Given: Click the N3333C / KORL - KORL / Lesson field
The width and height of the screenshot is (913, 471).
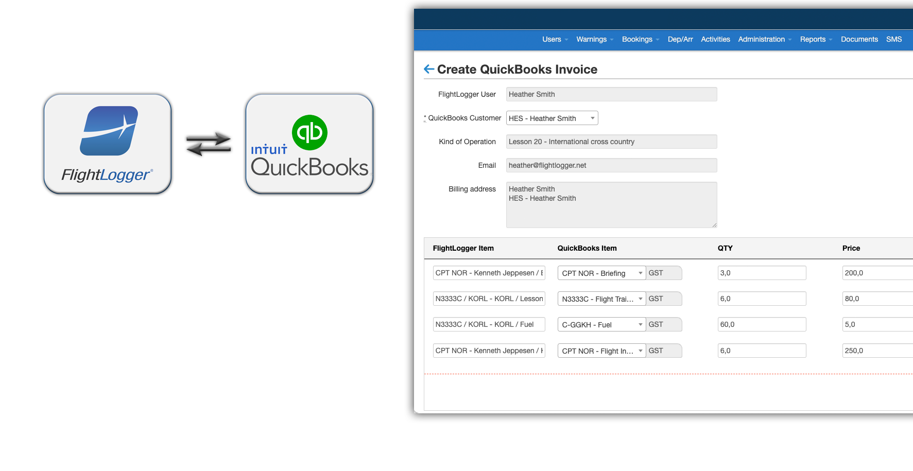Looking at the screenshot, I should (489, 299).
